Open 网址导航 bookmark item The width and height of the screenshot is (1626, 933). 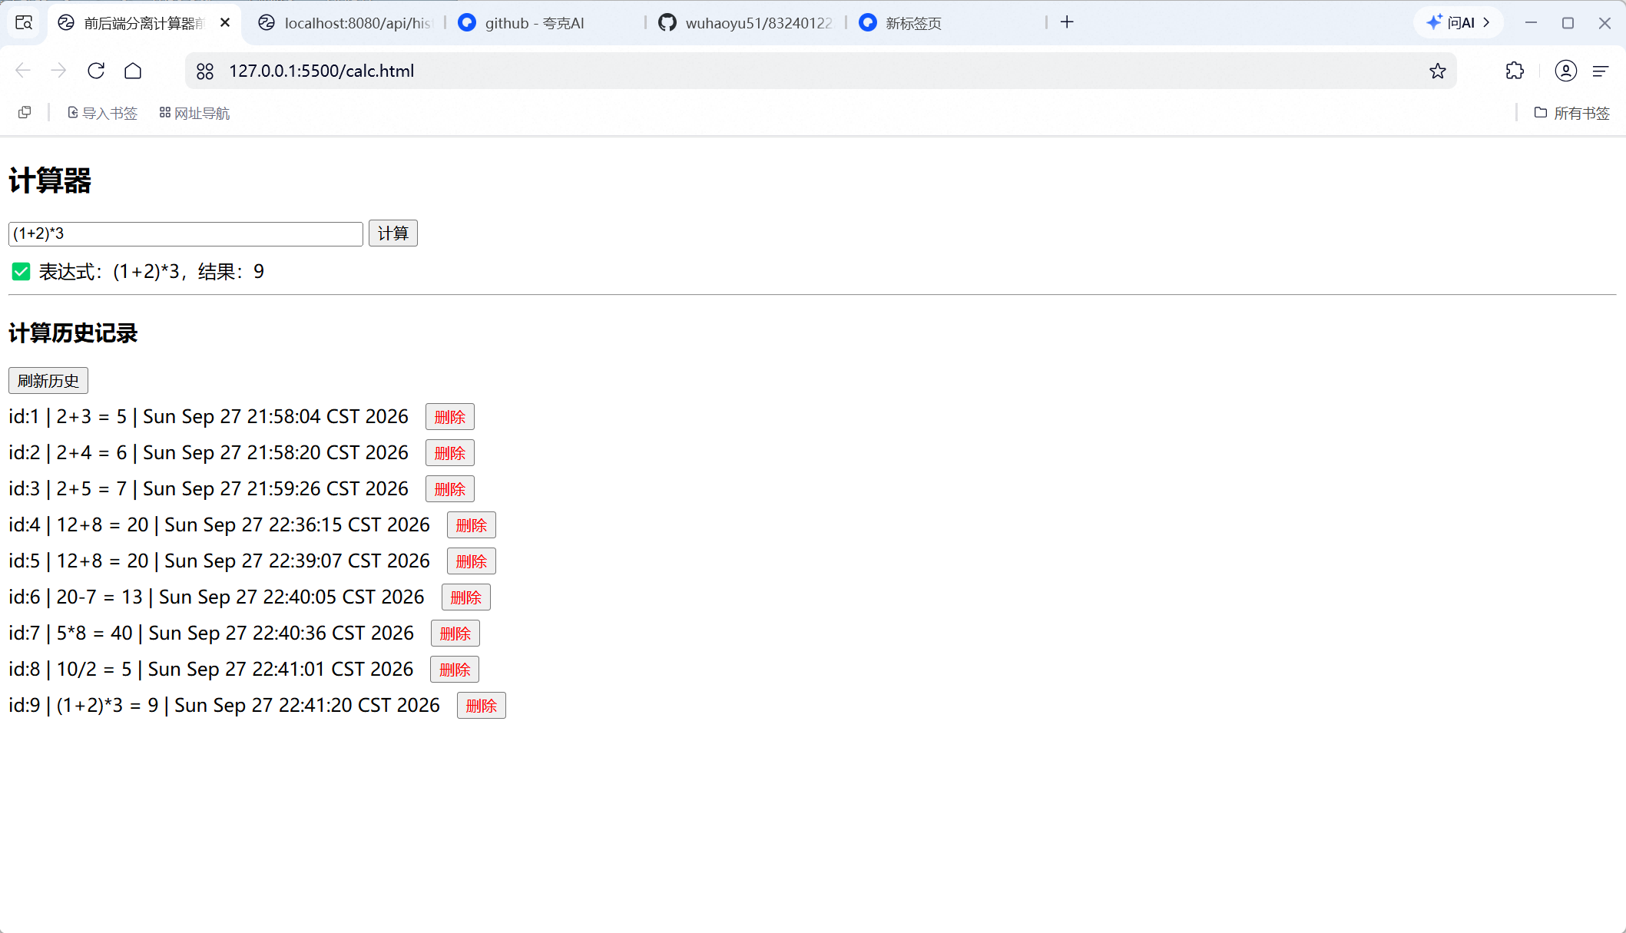[194, 113]
